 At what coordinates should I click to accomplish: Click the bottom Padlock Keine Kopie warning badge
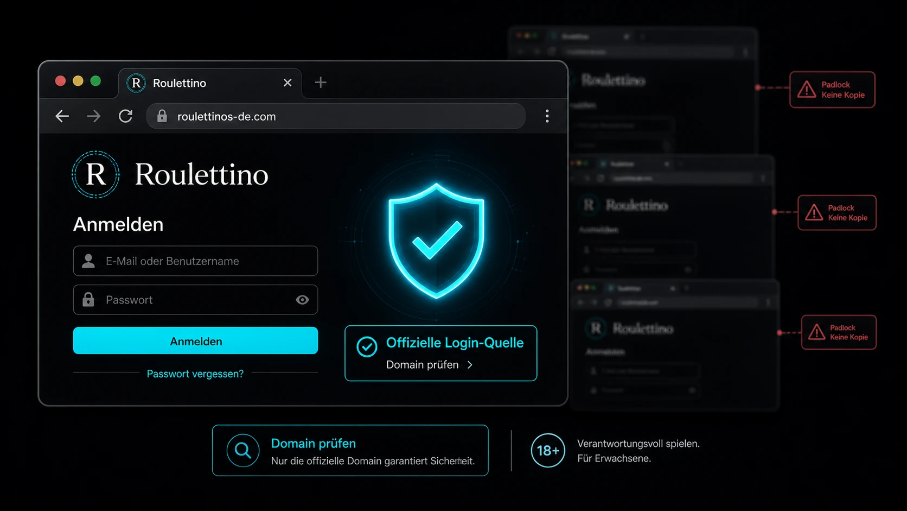(x=839, y=332)
